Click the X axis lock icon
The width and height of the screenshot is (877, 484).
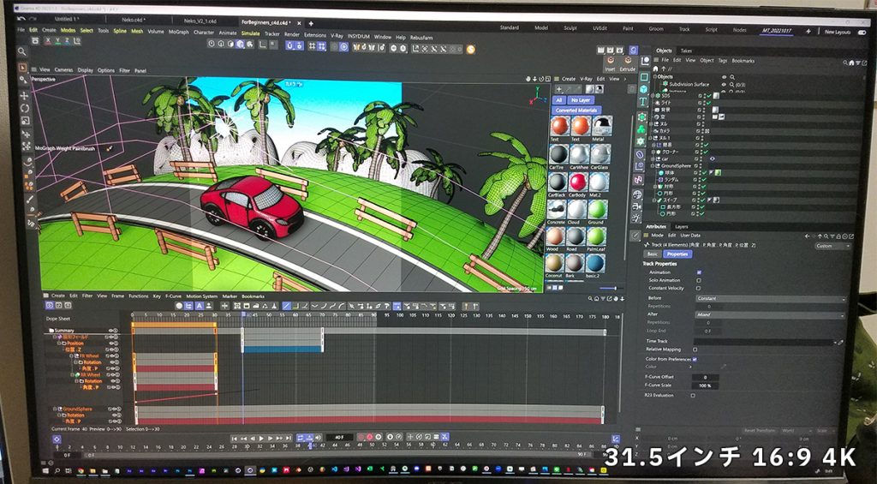(x=49, y=41)
